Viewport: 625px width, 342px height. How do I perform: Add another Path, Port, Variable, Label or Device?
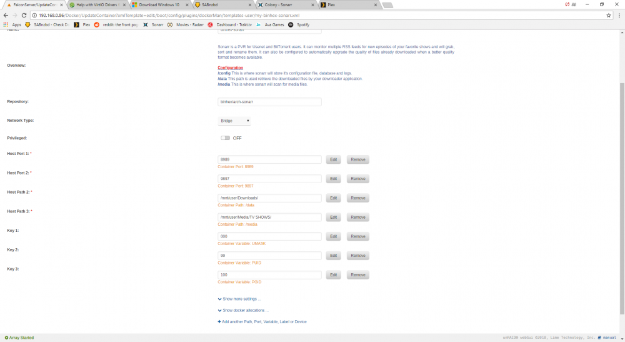tap(262, 321)
